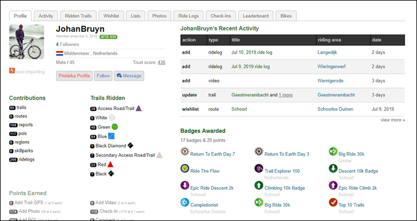Image resolution: width=417 pixels, height=221 pixels.
Task: Follow JohanBruyn with Follow button
Action: pyautogui.click(x=103, y=76)
